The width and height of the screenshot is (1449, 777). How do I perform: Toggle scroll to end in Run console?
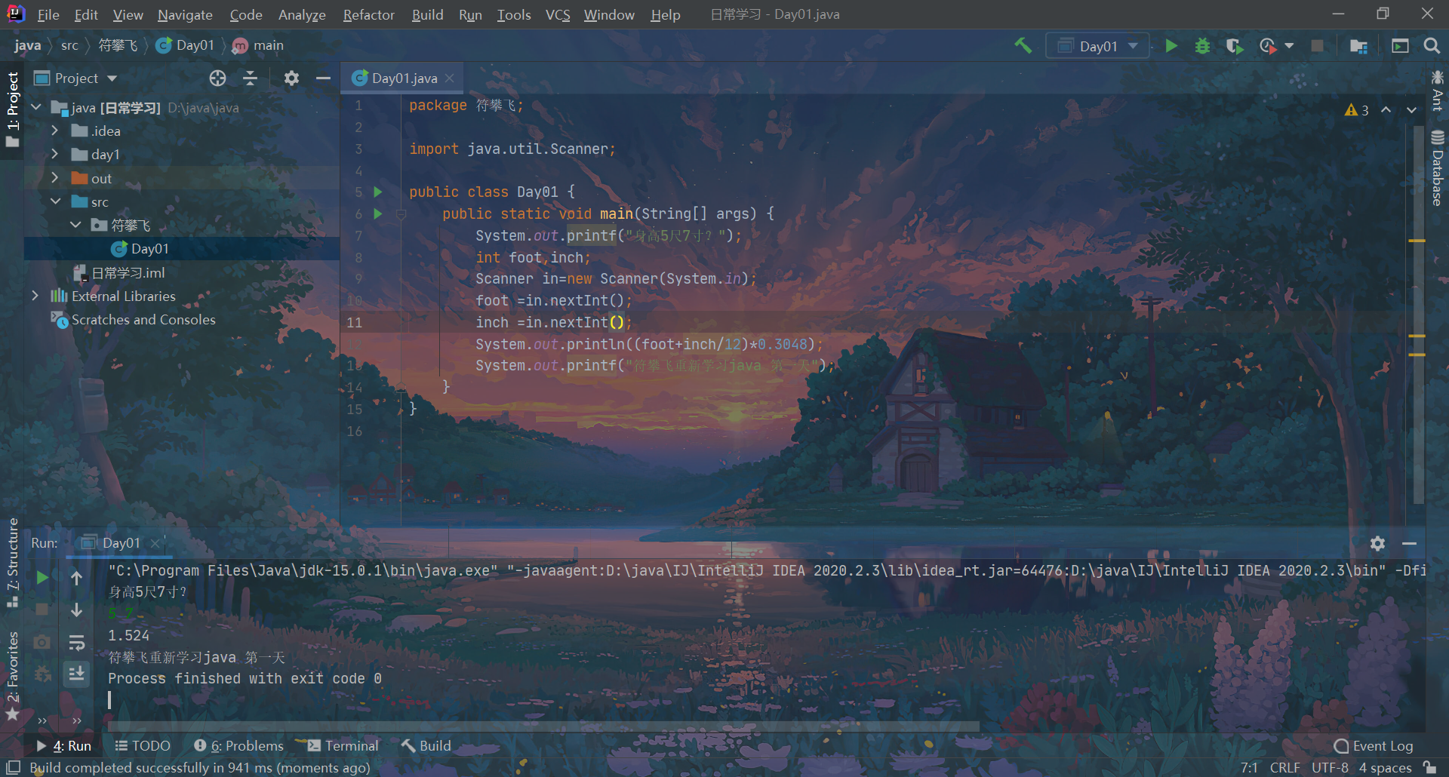pos(76,674)
